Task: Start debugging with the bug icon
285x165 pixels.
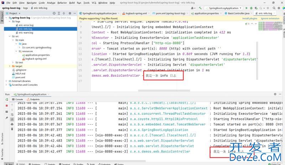Action: (251, 8)
